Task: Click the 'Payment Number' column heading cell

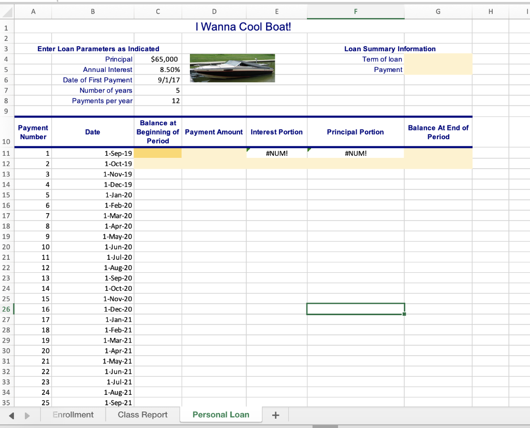Action: coord(33,132)
